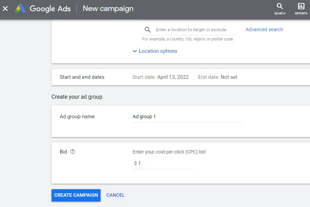Expand the Location options chevron
This screenshot has height=207, width=310.
point(135,51)
